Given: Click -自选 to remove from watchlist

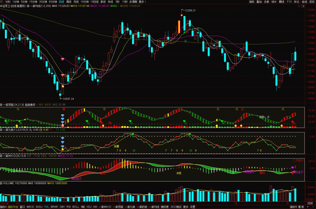Looking at the screenshot, I should pyautogui.click(x=304, y=2).
